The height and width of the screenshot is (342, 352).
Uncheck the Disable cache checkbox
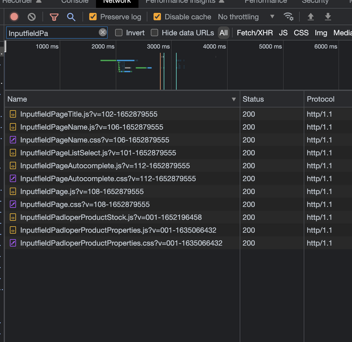[157, 17]
